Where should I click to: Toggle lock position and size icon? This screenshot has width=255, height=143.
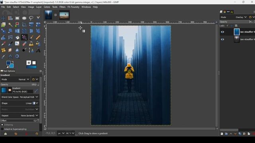pyautogui.click(x=231, y=25)
